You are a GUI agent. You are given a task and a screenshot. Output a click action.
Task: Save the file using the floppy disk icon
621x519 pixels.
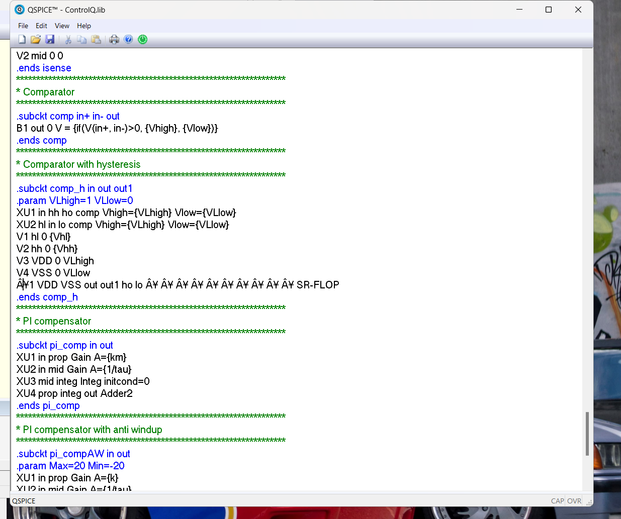(49, 39)
